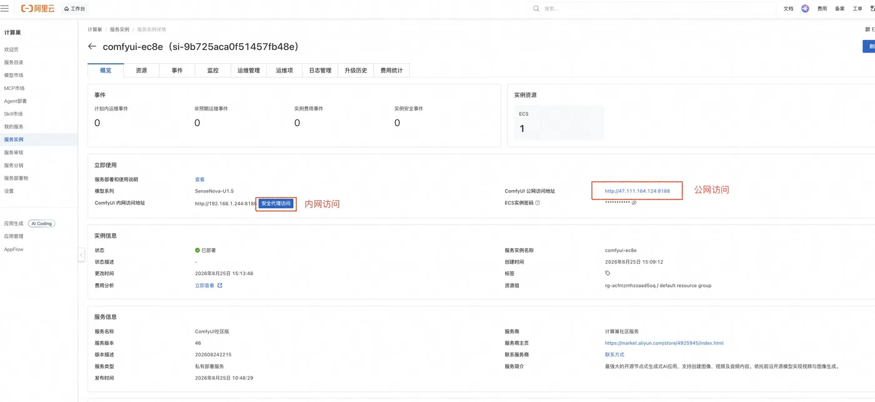875x402 pixels.
Task: Click the version description 202608242215
Action: (213, 354)
